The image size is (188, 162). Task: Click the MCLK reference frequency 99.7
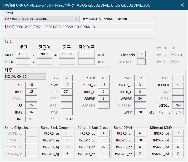(x=44, y=54)
